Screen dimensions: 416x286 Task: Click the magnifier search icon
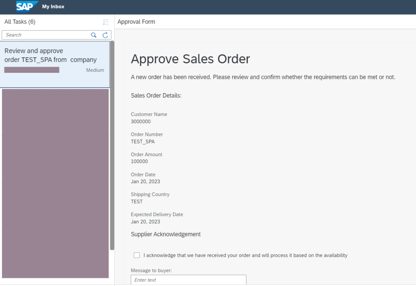pos(94,35)
